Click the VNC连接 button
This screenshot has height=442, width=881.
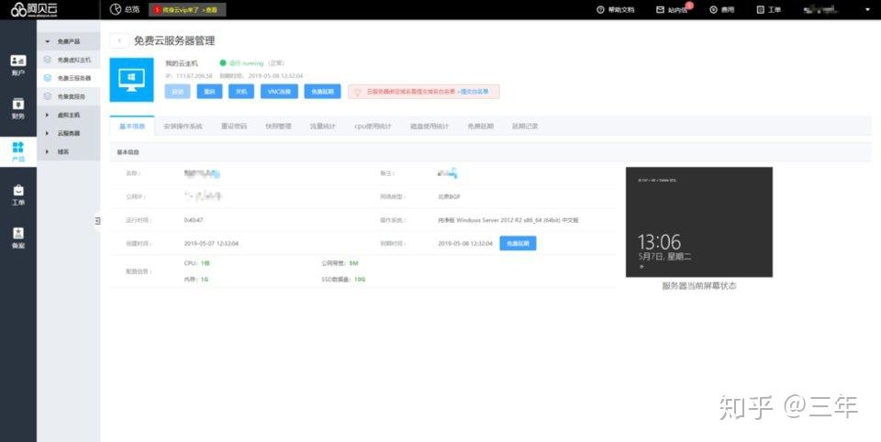[x=278, y=92]
